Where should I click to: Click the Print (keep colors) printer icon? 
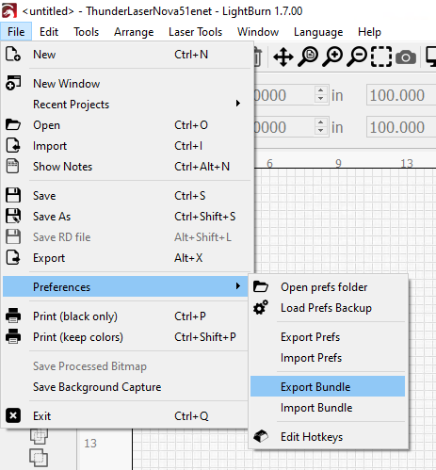point(13,336)
